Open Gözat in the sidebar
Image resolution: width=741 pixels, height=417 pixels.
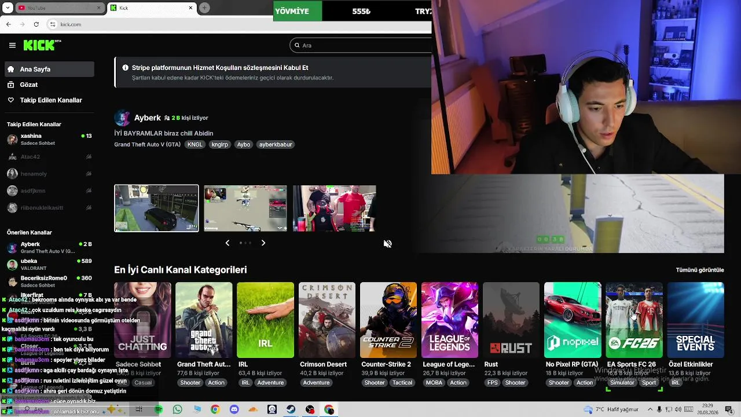pyautogui.click(x=49, y=85)
